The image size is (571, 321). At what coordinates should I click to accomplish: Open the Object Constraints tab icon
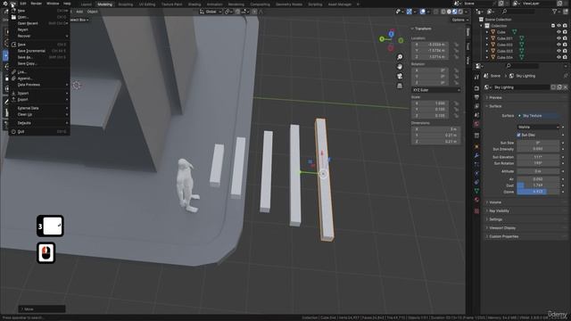click(476, 182)
